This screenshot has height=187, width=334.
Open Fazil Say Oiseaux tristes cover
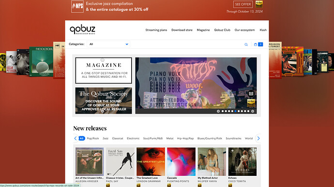click(x=120, y=162)
